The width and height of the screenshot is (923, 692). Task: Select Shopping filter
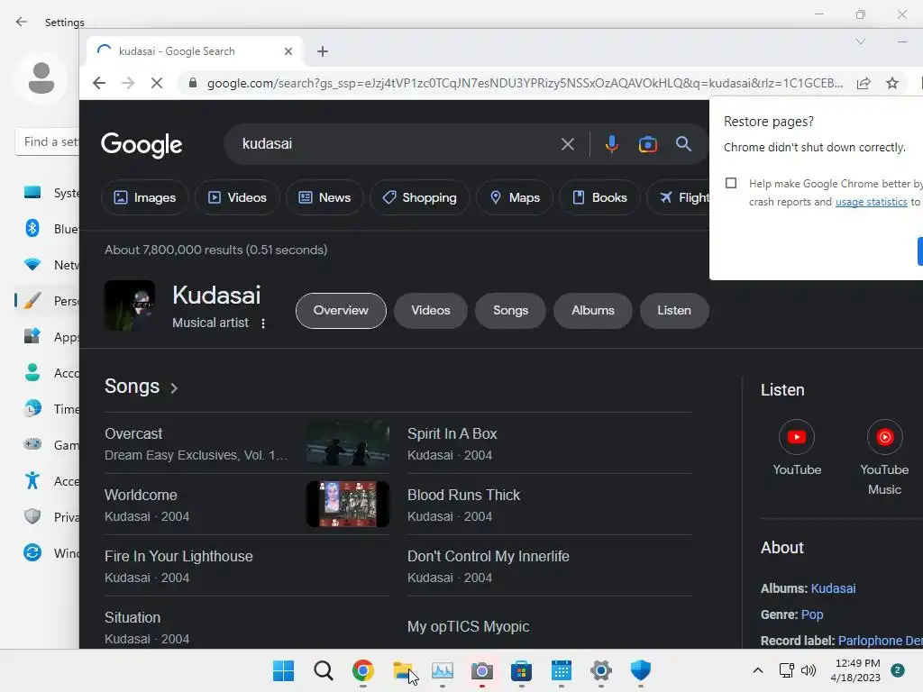(420, 197)
